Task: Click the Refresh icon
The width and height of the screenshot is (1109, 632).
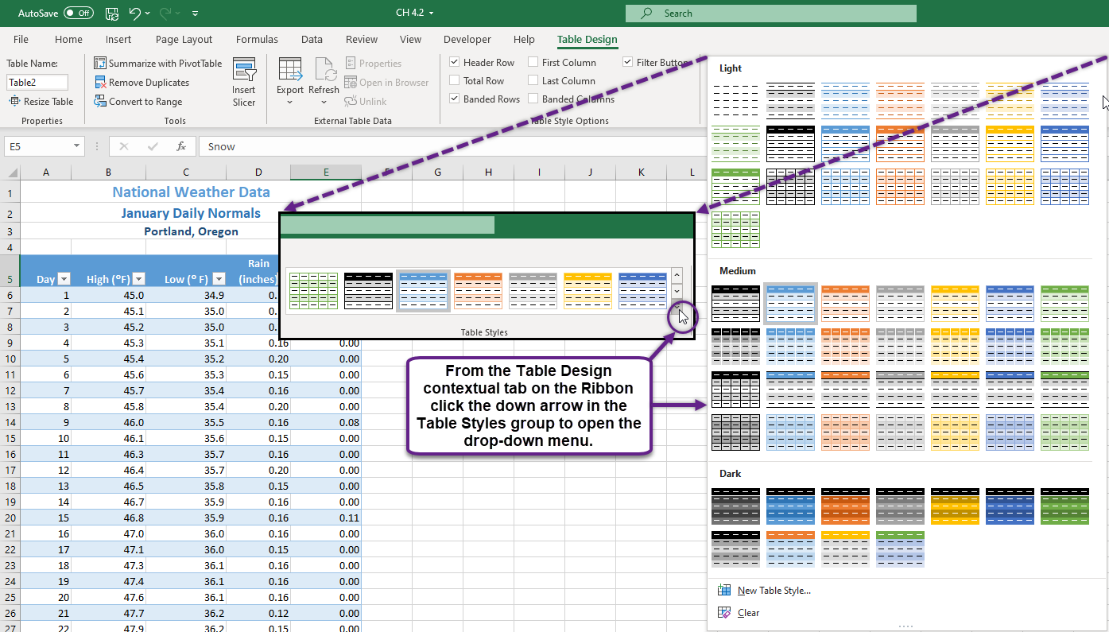Action: click(x=325, y=68)
